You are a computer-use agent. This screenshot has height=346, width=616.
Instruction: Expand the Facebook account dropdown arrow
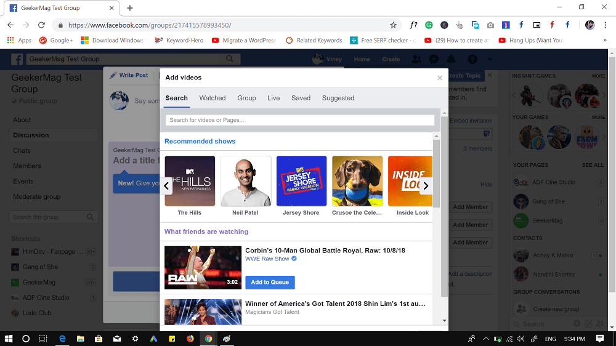pyautogui.click(x=490, y=59)
